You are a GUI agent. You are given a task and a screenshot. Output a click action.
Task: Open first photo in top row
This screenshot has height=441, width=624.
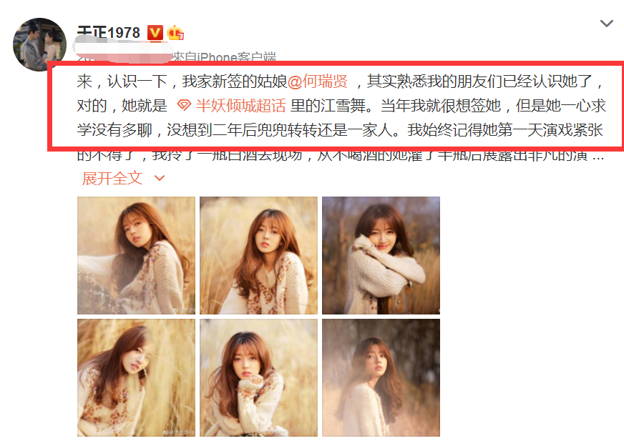click(136, 255)
